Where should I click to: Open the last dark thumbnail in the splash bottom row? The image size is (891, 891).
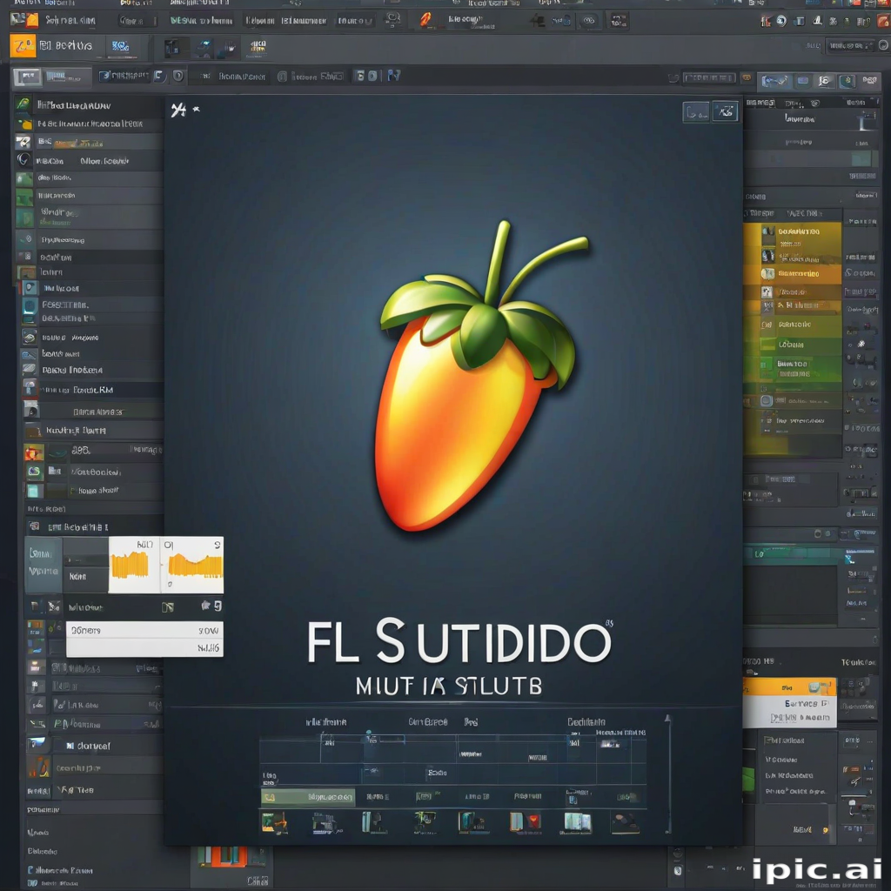tap(625, 821)
